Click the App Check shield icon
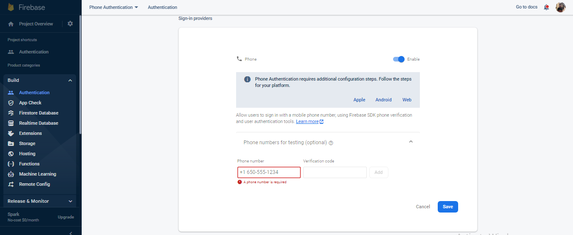 tap(11, 103)
